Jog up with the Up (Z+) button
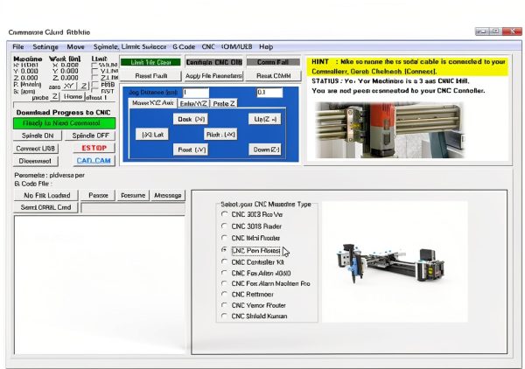The image size is (525, 369). 265,119
